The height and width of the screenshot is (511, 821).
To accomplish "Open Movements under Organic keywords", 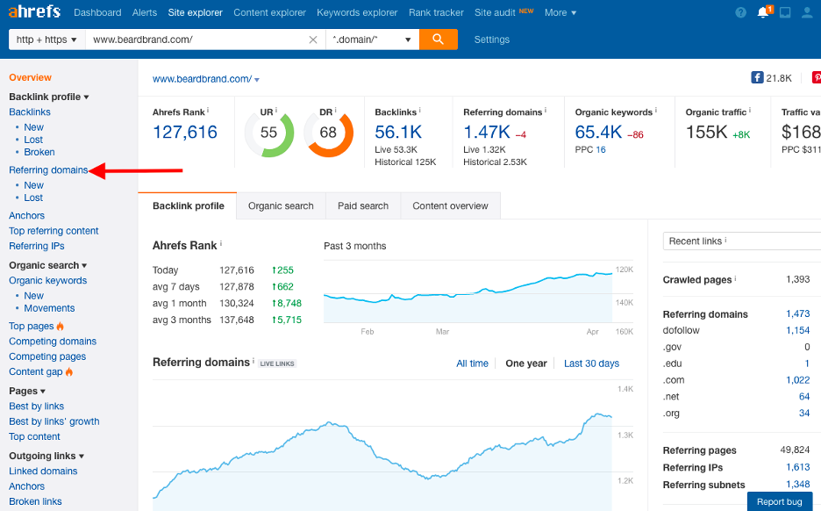I will (x=49, y=308).
